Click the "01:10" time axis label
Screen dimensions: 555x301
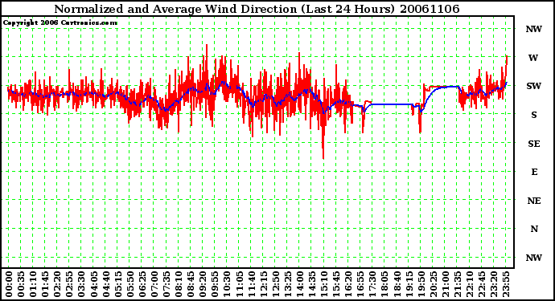(33, 284)
